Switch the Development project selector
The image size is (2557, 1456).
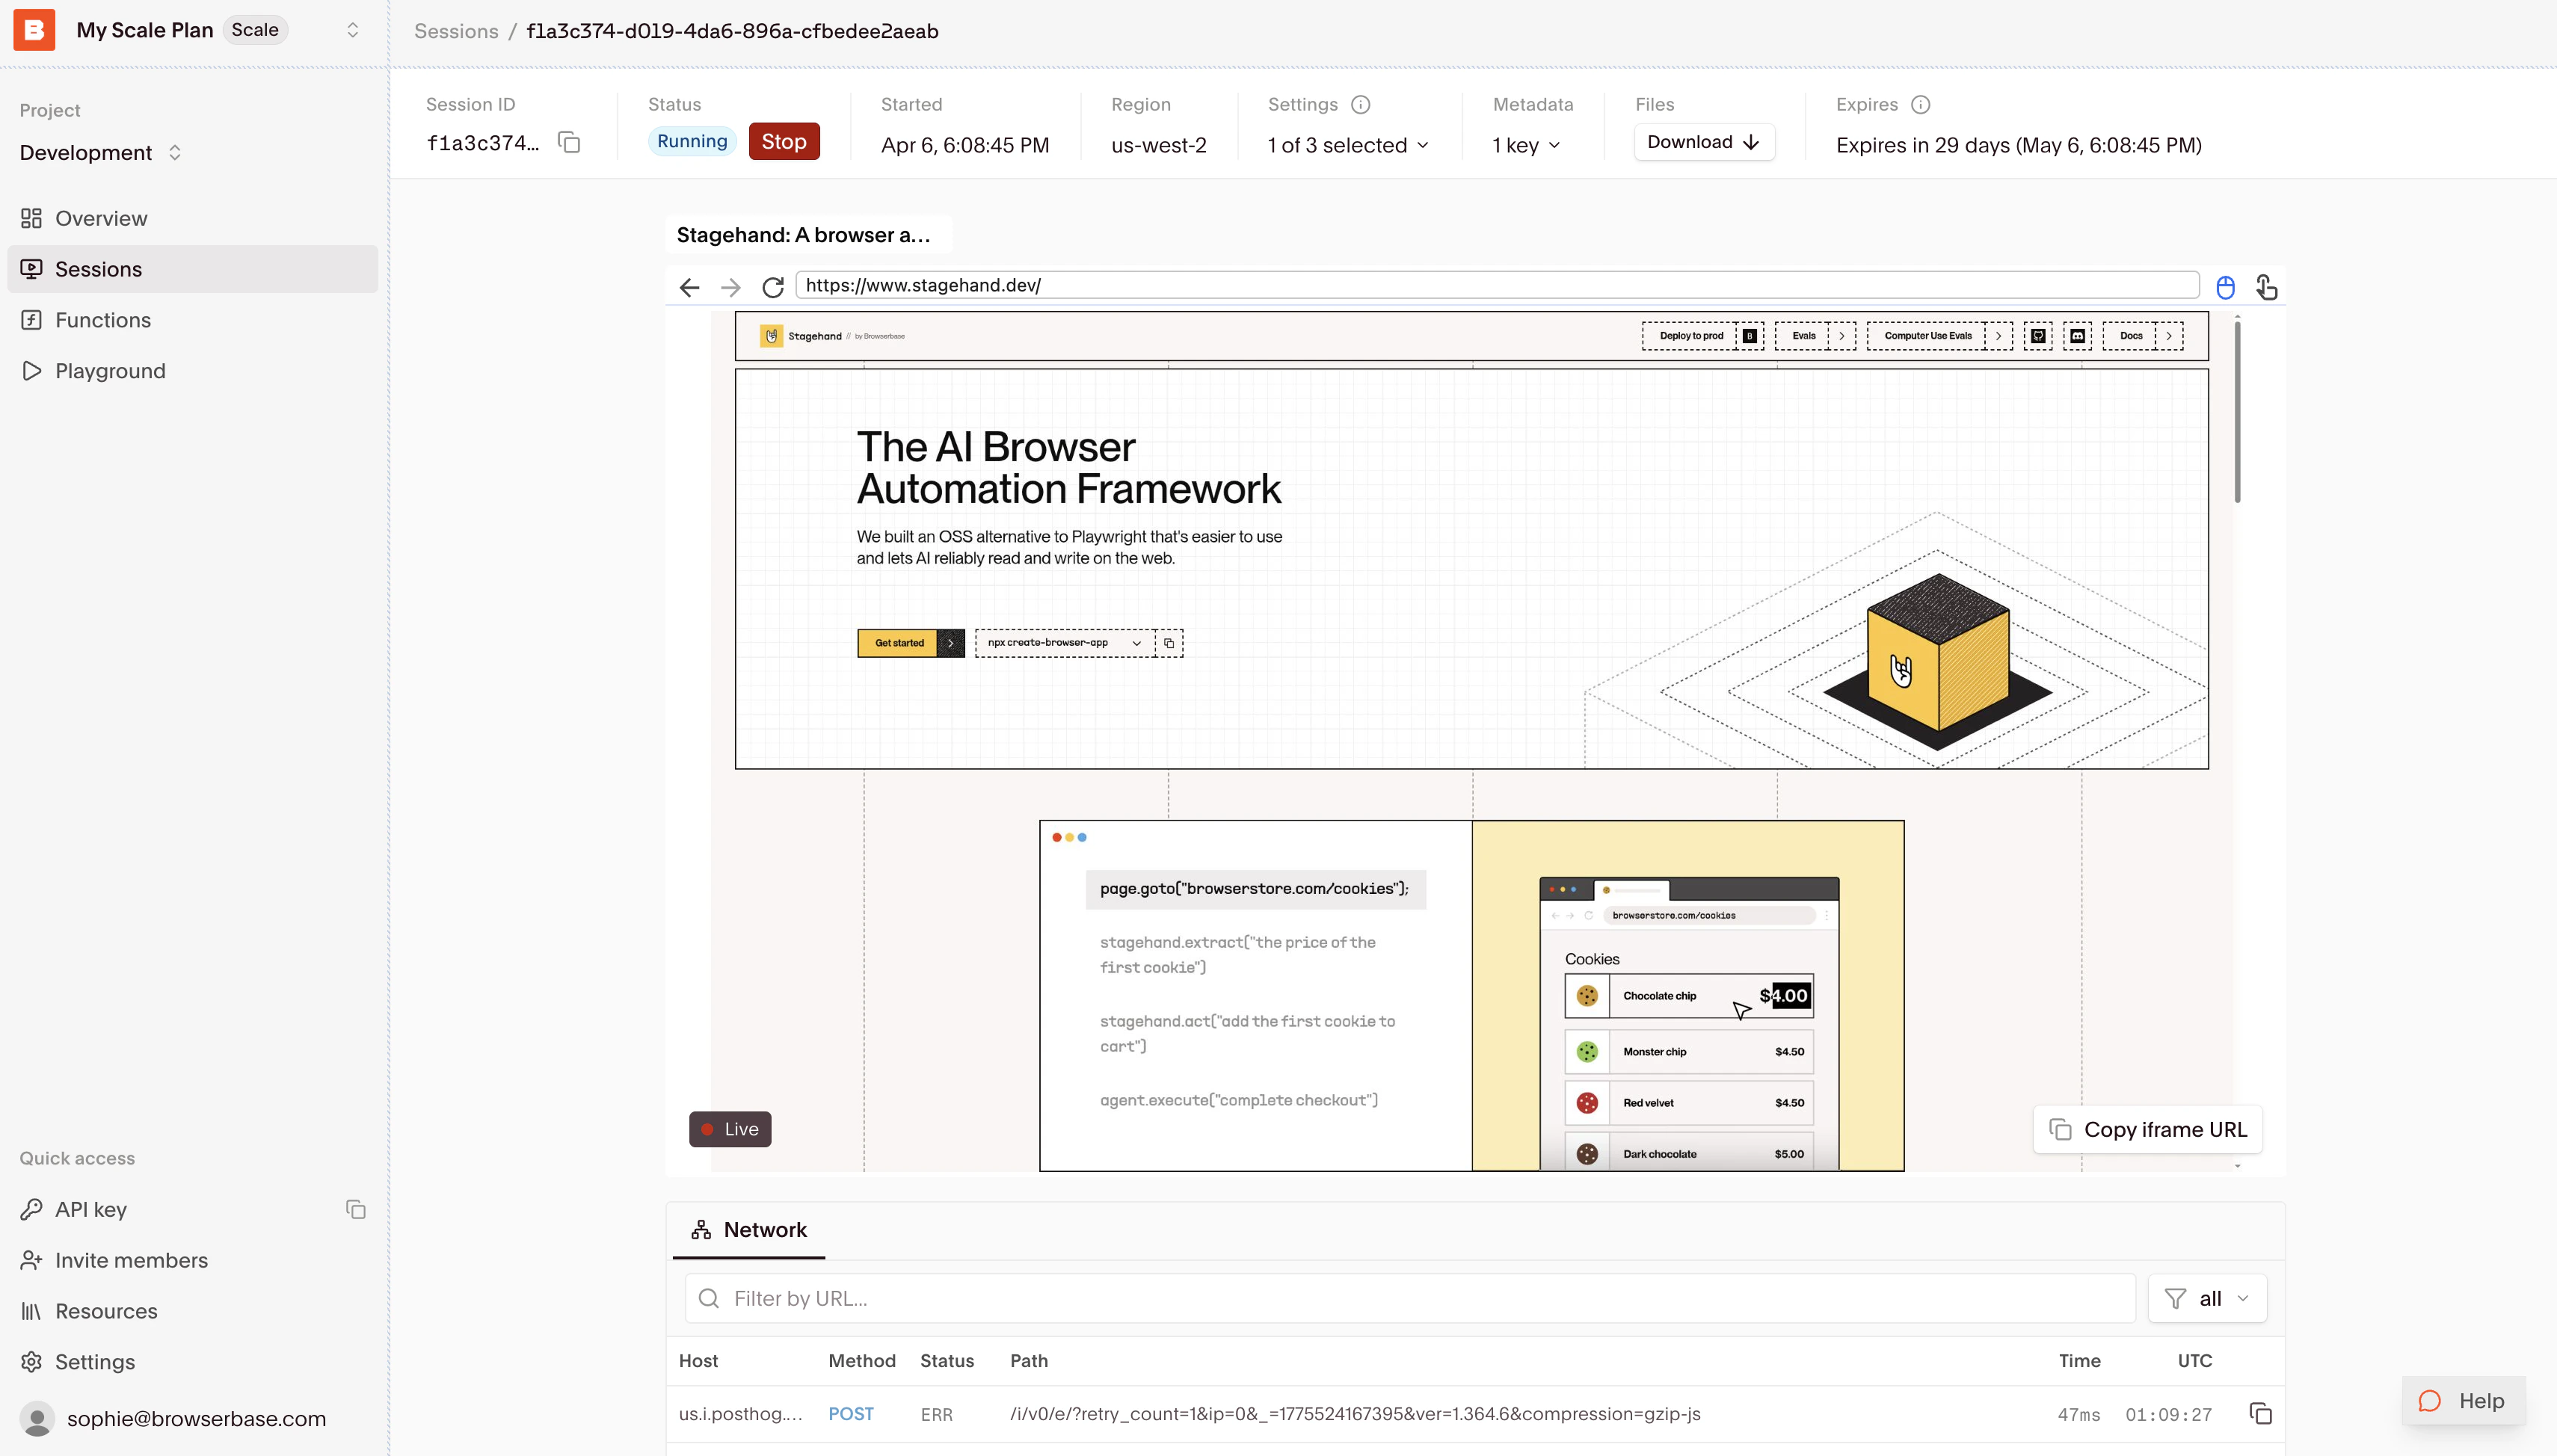point(100,153)
